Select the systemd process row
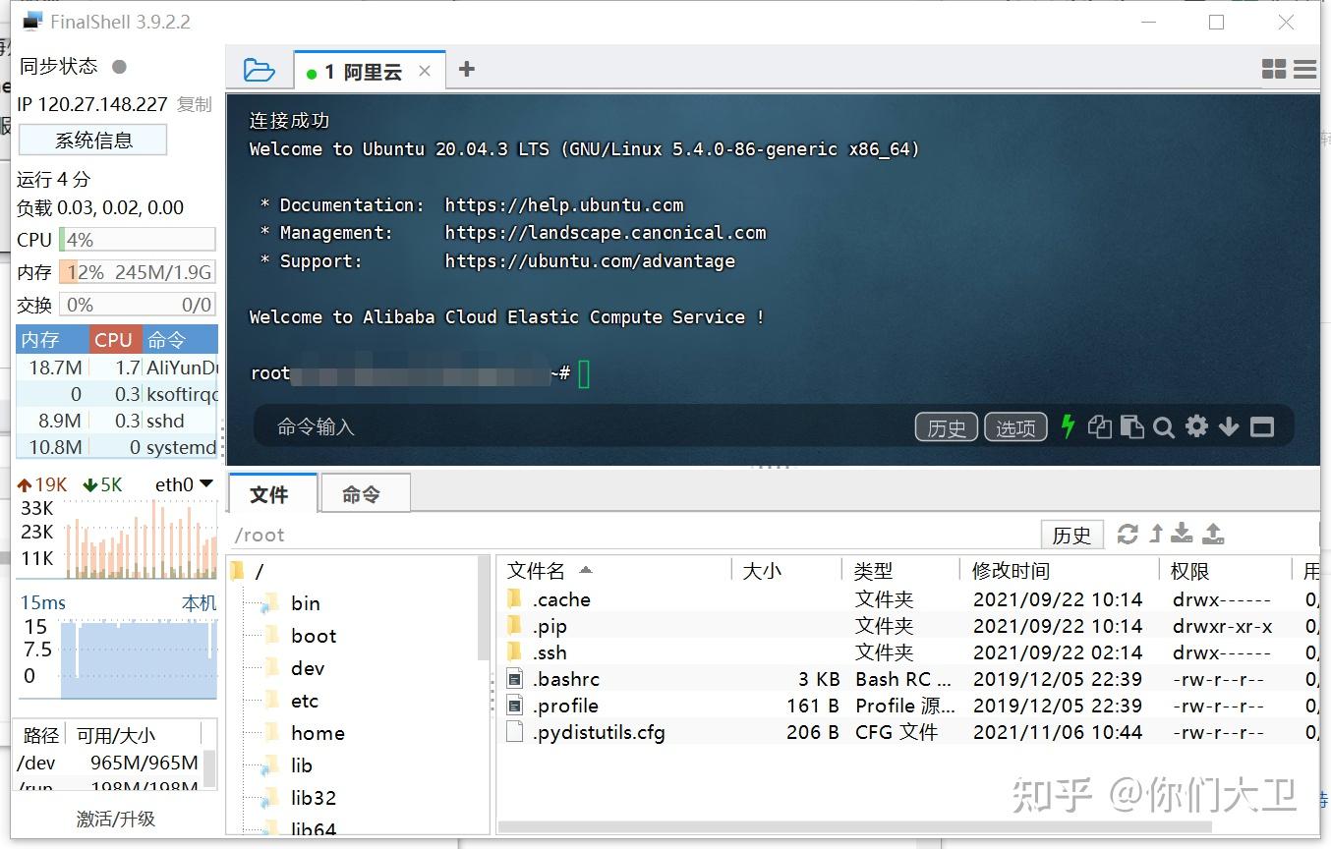The image size is (1331, 849). point(117,447)
